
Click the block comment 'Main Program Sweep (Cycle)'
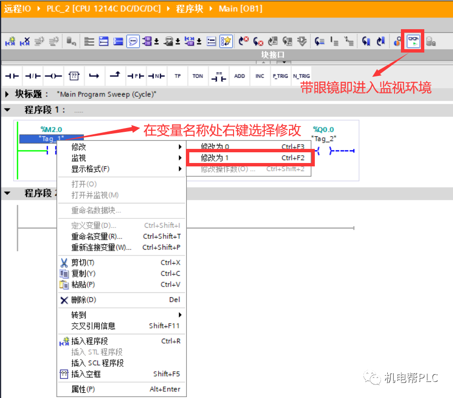click(106, 94)
